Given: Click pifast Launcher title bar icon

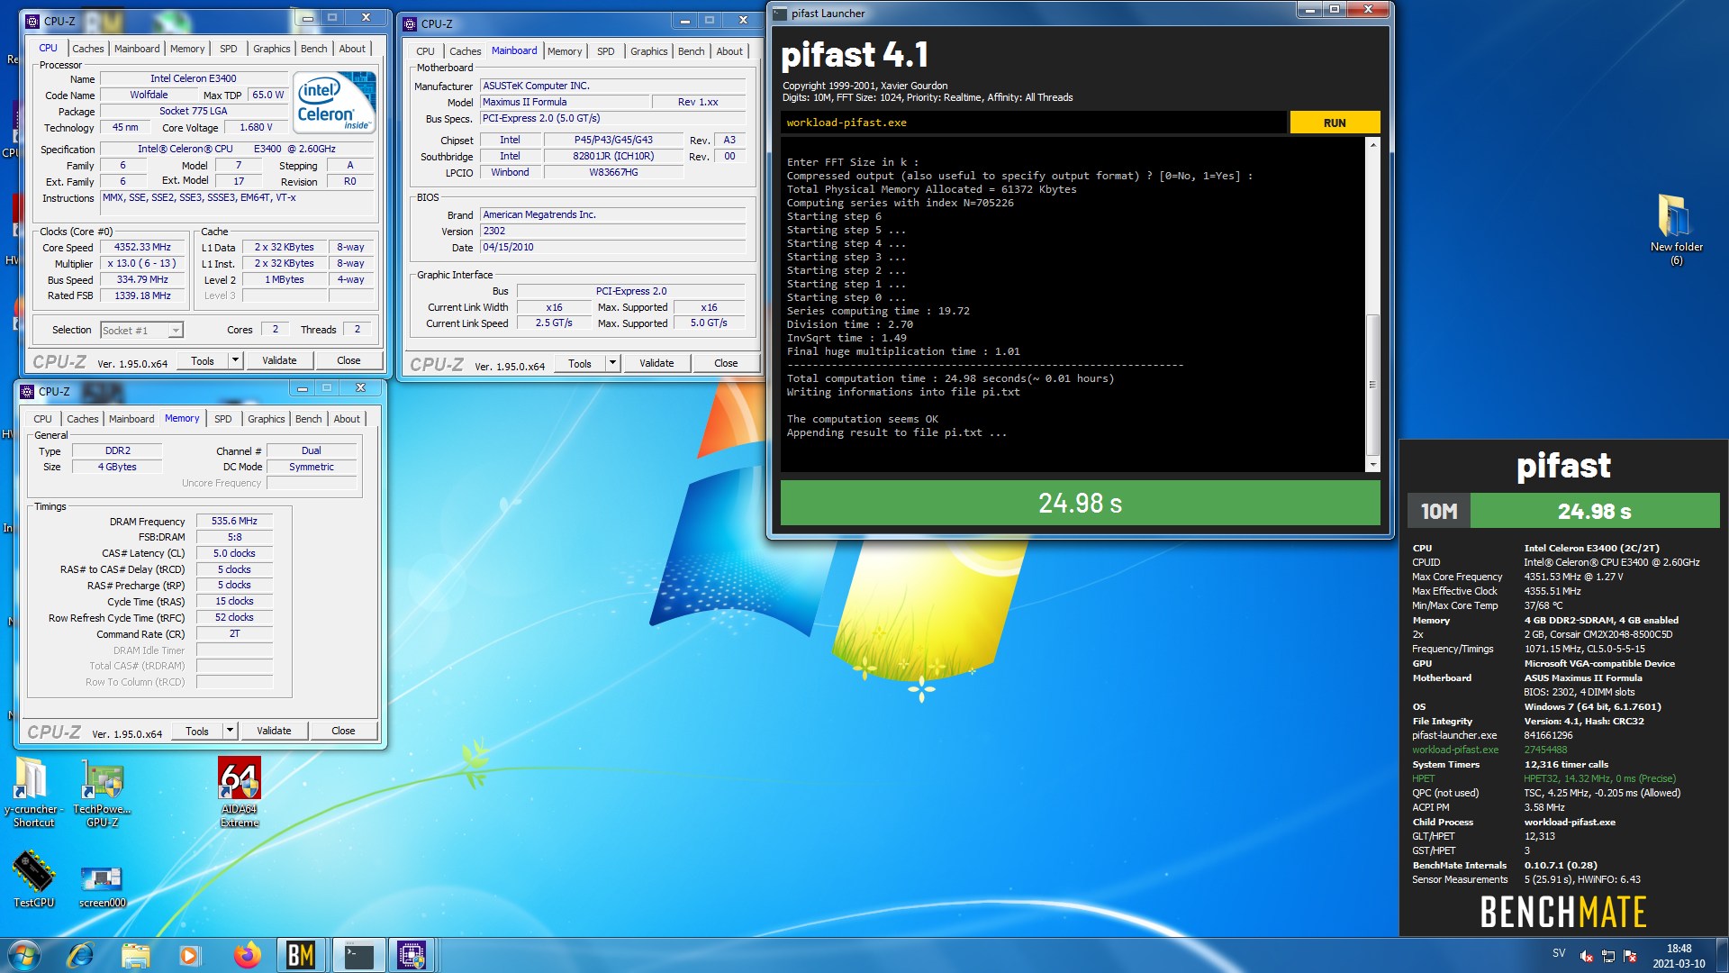Looking at the screenshot, I should [x=780, y=14].
